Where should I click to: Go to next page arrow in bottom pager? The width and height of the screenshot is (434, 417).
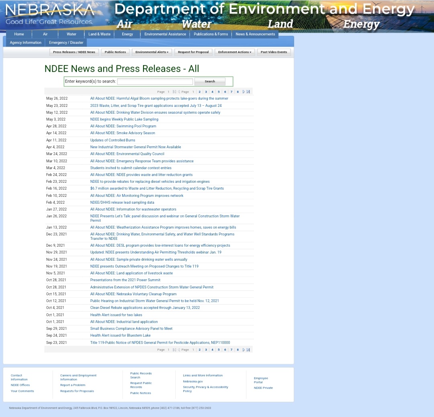[x=244, y=350]
